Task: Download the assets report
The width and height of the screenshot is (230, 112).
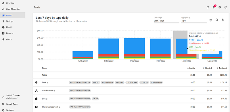Action: click(x=223, y=20)
